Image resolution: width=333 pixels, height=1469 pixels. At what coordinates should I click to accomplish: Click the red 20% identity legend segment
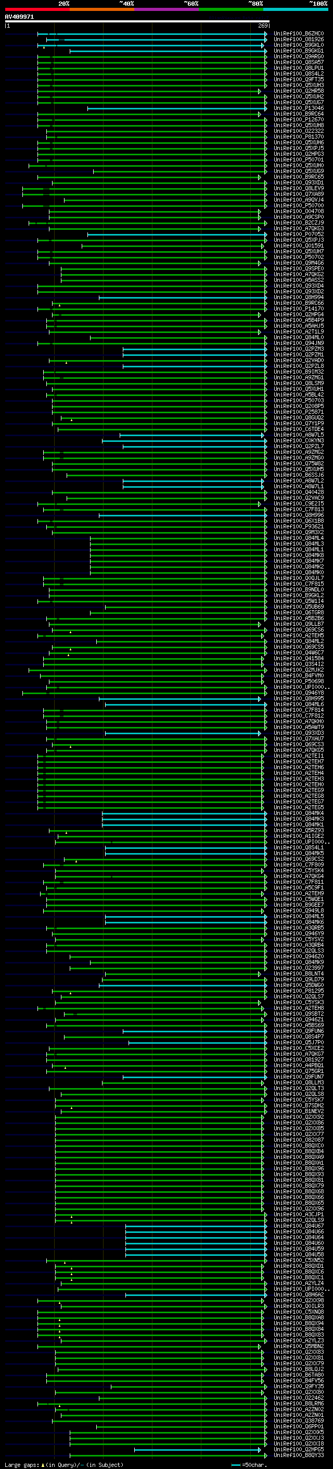pyautogui.click(x=37, y=9)
